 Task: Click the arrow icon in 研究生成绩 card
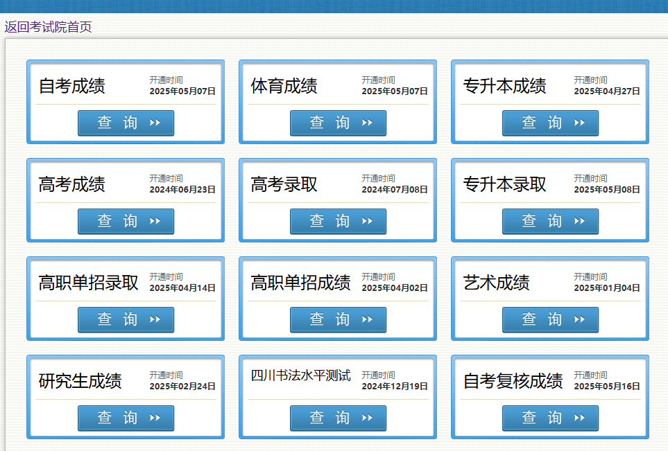(x=155, y=418)
